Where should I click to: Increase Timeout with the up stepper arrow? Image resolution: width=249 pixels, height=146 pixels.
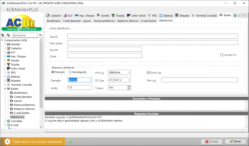pos(129,86)
